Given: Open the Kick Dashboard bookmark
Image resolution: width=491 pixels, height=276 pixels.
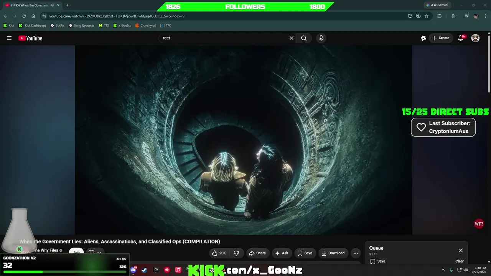Looking at the screenshot, I should 32,25.
